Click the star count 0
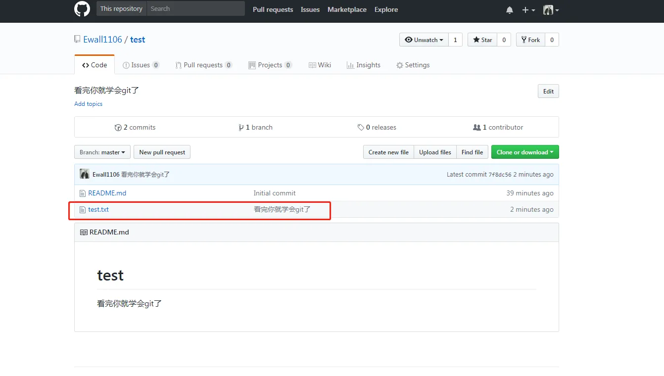Screen dimensions: 664x376 504,40
